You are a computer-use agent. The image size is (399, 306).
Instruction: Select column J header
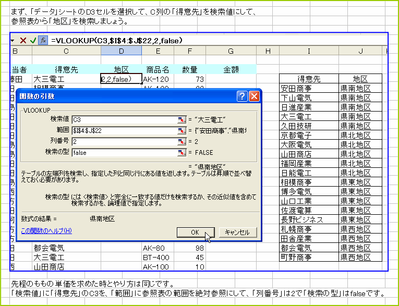tap(360, 51)
